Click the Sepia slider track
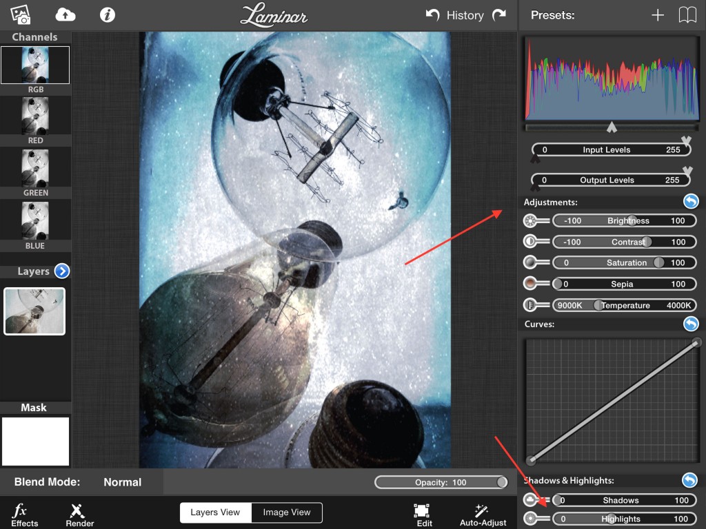The height and width of the screenshot is (529, 706). 624,284
